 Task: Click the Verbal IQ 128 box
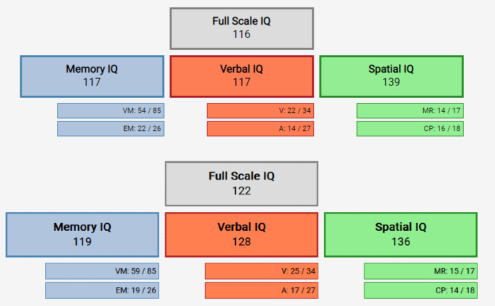pyautogui.click(x=242, y=235)
